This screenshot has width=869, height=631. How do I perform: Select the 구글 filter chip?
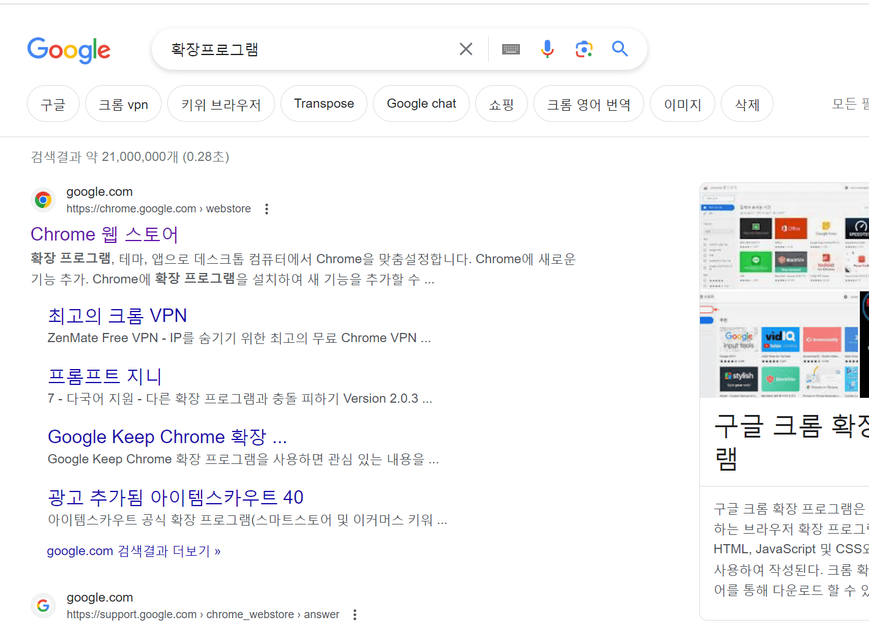[53, 104]
